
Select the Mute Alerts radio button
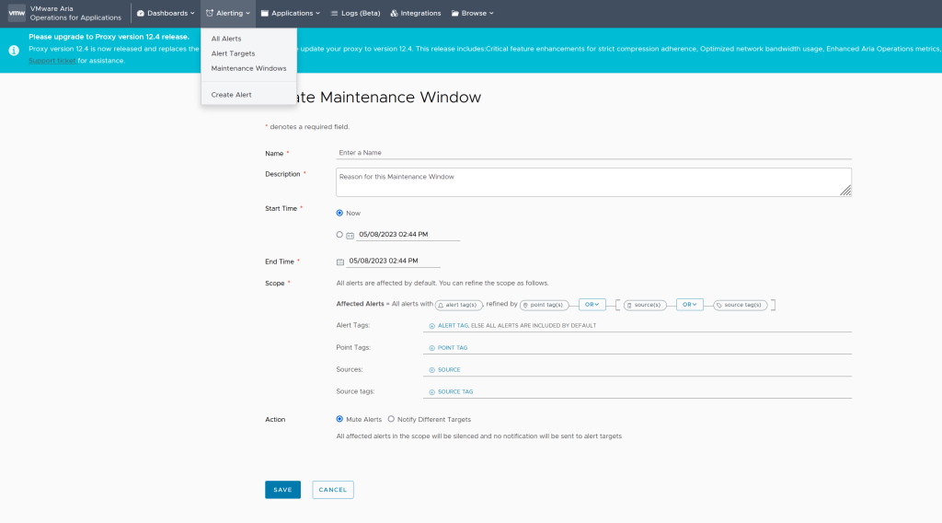point(339,419)
